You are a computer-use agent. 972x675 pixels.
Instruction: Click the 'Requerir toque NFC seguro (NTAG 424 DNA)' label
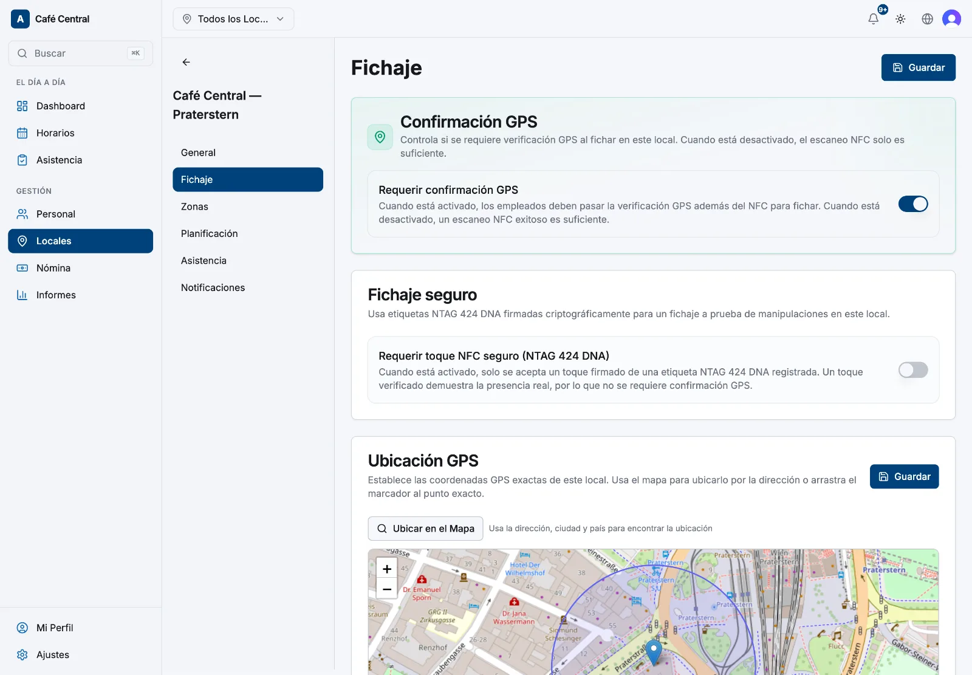494,356
